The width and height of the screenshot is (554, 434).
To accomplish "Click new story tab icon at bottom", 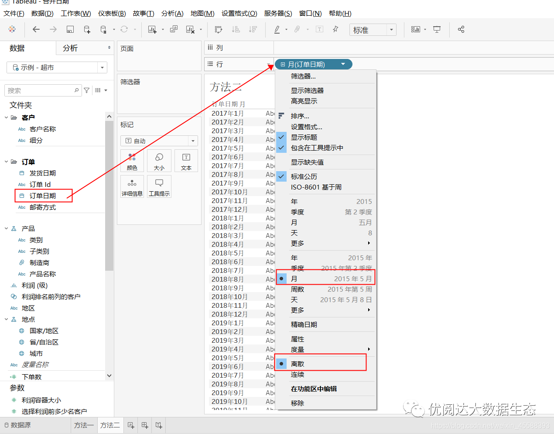I will tap(159, 425).
